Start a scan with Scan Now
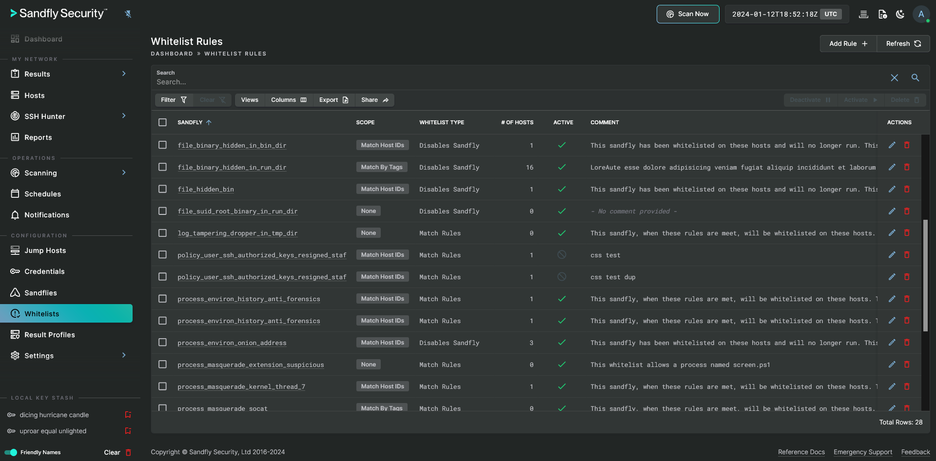Image resolution: width=936 pixels, height=461 pixels. tap(688, 14)
